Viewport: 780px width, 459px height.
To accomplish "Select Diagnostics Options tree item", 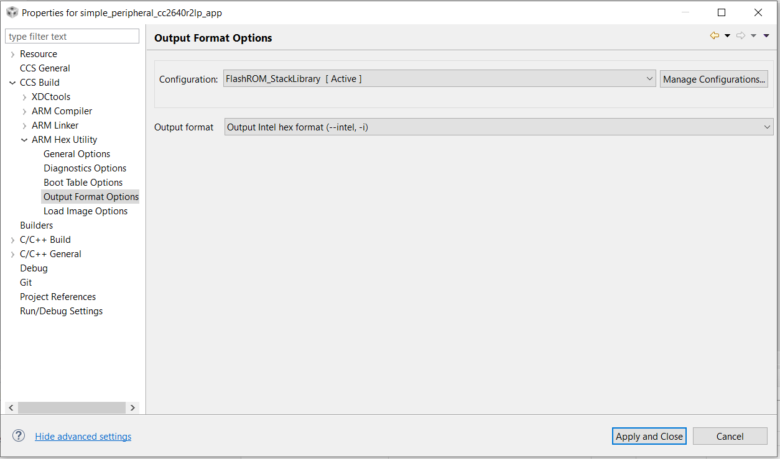I will (85, 168).
